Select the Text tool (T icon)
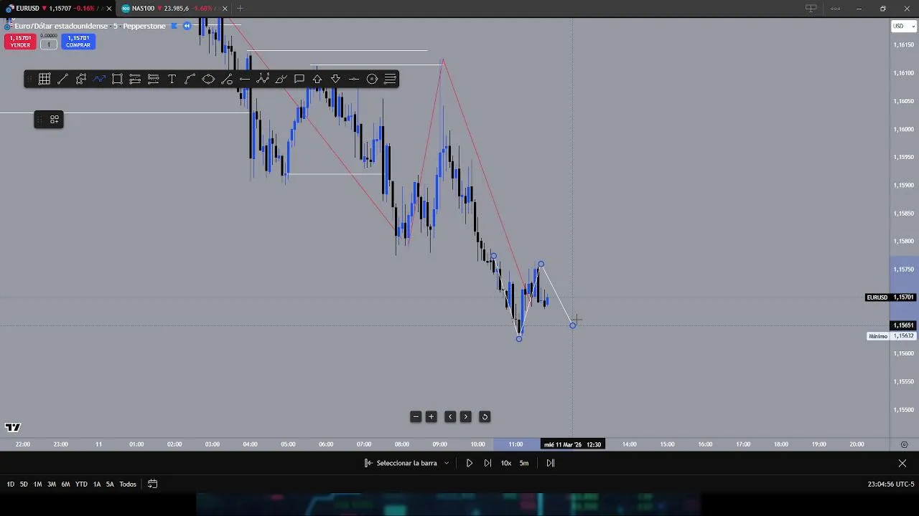This screenshot has height=516, width=919. click(x=172, y=79)
